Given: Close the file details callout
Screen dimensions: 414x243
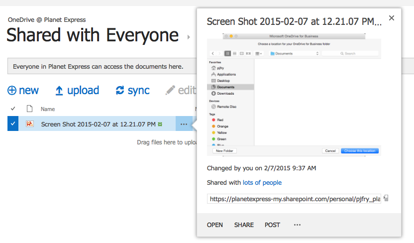Looking at the screenshot, I should [392, 18].
